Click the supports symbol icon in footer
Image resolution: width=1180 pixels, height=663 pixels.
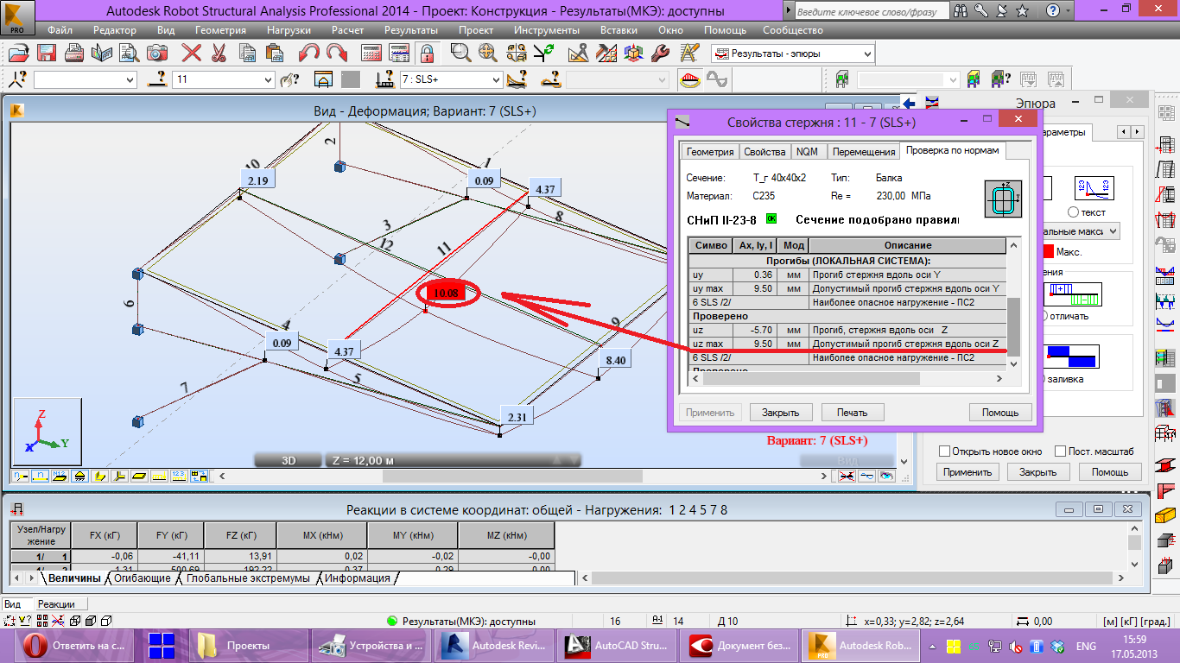point(79,476)
